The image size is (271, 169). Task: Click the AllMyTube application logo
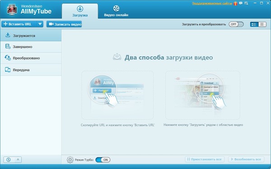12,10
